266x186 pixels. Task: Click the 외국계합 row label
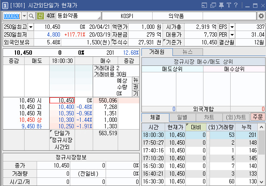(x=203, y=109)
